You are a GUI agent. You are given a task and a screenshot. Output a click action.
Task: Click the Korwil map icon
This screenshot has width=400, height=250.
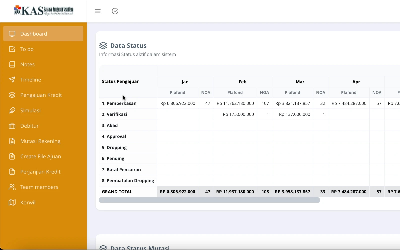(x=12, y=202)
